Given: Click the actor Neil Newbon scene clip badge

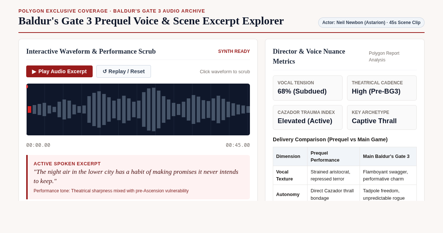Looking at the screenshot, I should tap(371, 23).
